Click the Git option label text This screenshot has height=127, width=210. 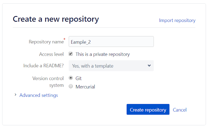coord(78,78)
